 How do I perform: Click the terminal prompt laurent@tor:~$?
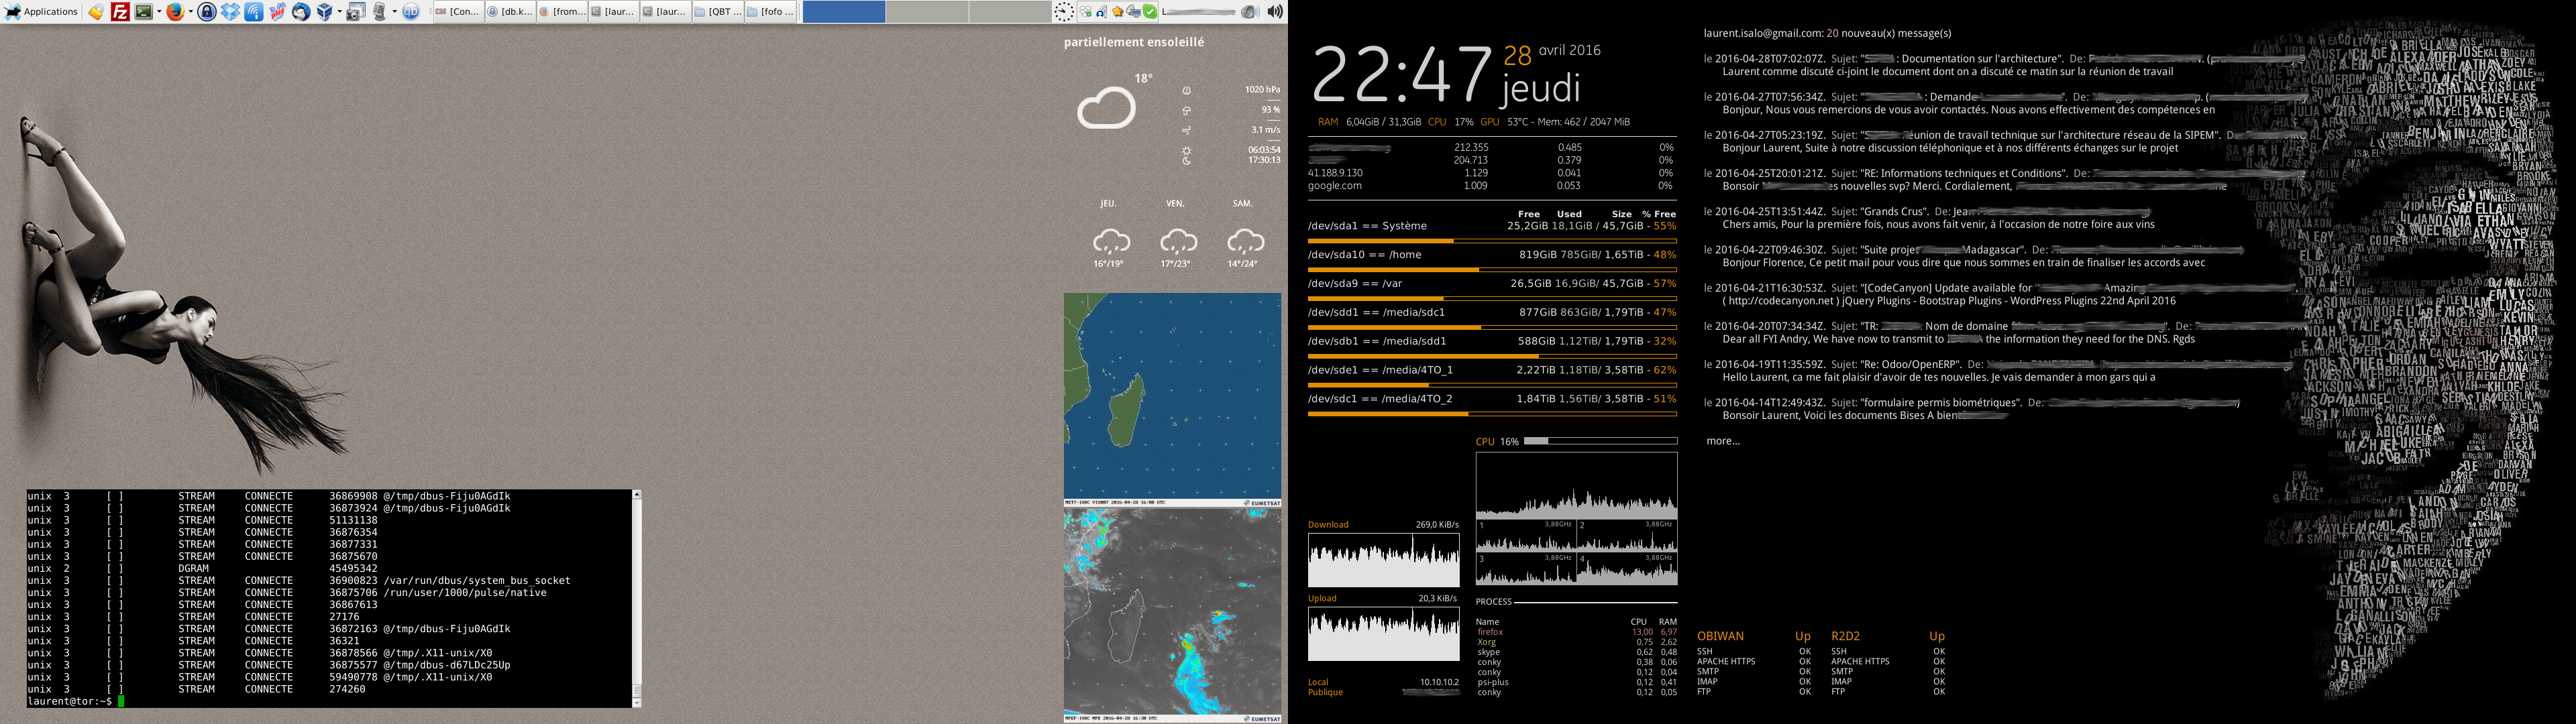coord(70,702)
